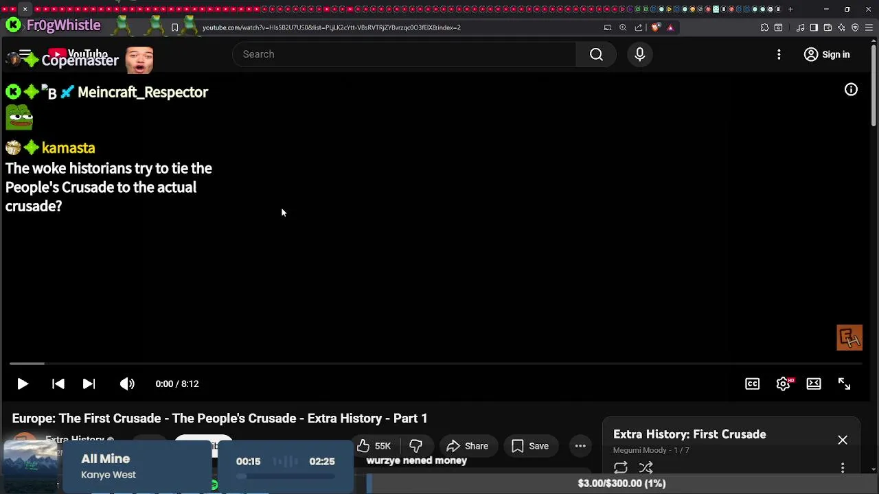Start voice search with the microphone
Image resolution: width=879 pixels, height=494 pixels.
[x=640, y=54]
